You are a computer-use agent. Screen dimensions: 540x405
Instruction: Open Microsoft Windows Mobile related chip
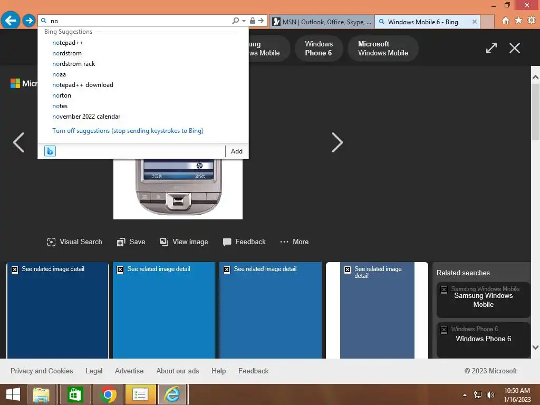383,49
